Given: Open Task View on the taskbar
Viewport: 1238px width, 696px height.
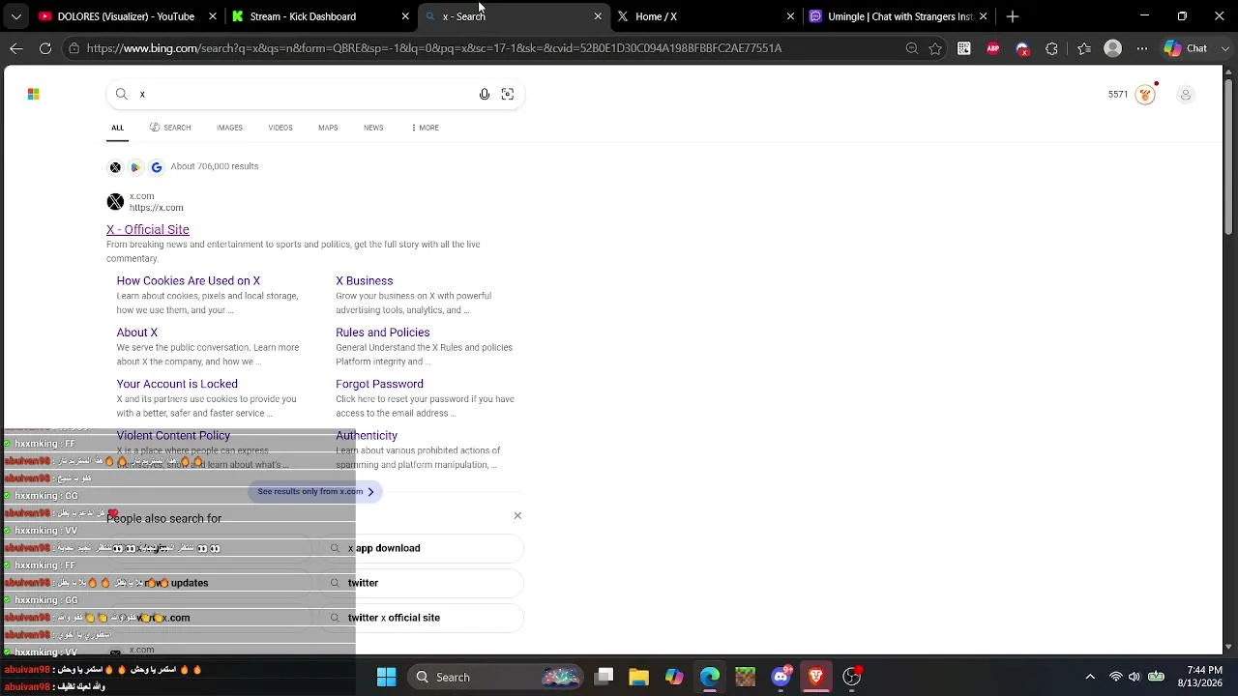Looking at the screenshot, I should tap(604, 677).
